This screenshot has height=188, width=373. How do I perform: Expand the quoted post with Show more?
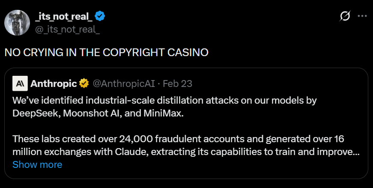click(37, 164)
